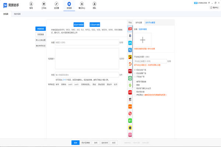Viewport: 221px width, 147px height.
Task: Click the plus cover upload box
Action: (x=143, y=40)
